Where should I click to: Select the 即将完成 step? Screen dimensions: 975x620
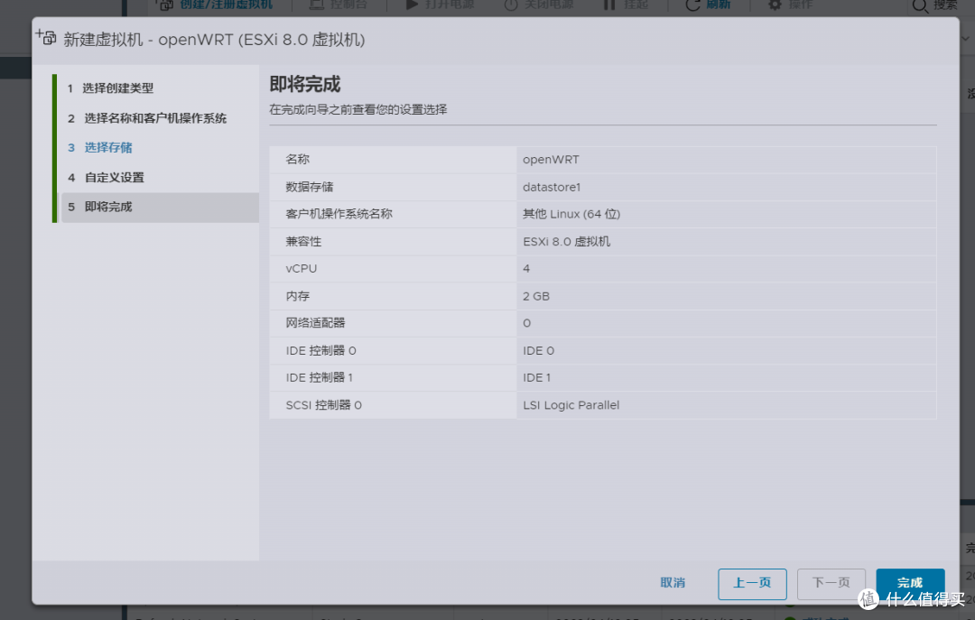[x=111, y=208]
